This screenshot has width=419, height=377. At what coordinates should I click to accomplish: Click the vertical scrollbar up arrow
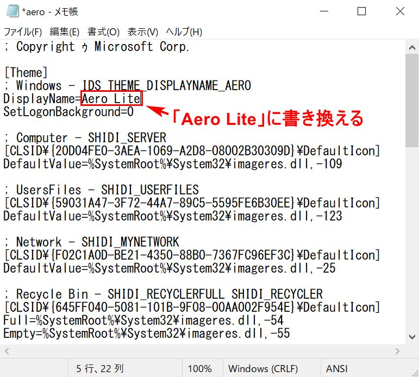click(412, 48)
